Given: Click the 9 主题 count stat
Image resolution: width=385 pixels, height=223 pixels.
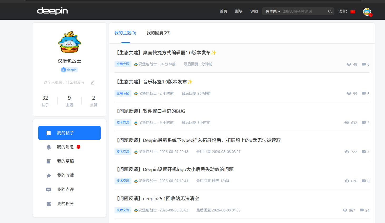Looking at the screenshot, I should pos(70,101).
